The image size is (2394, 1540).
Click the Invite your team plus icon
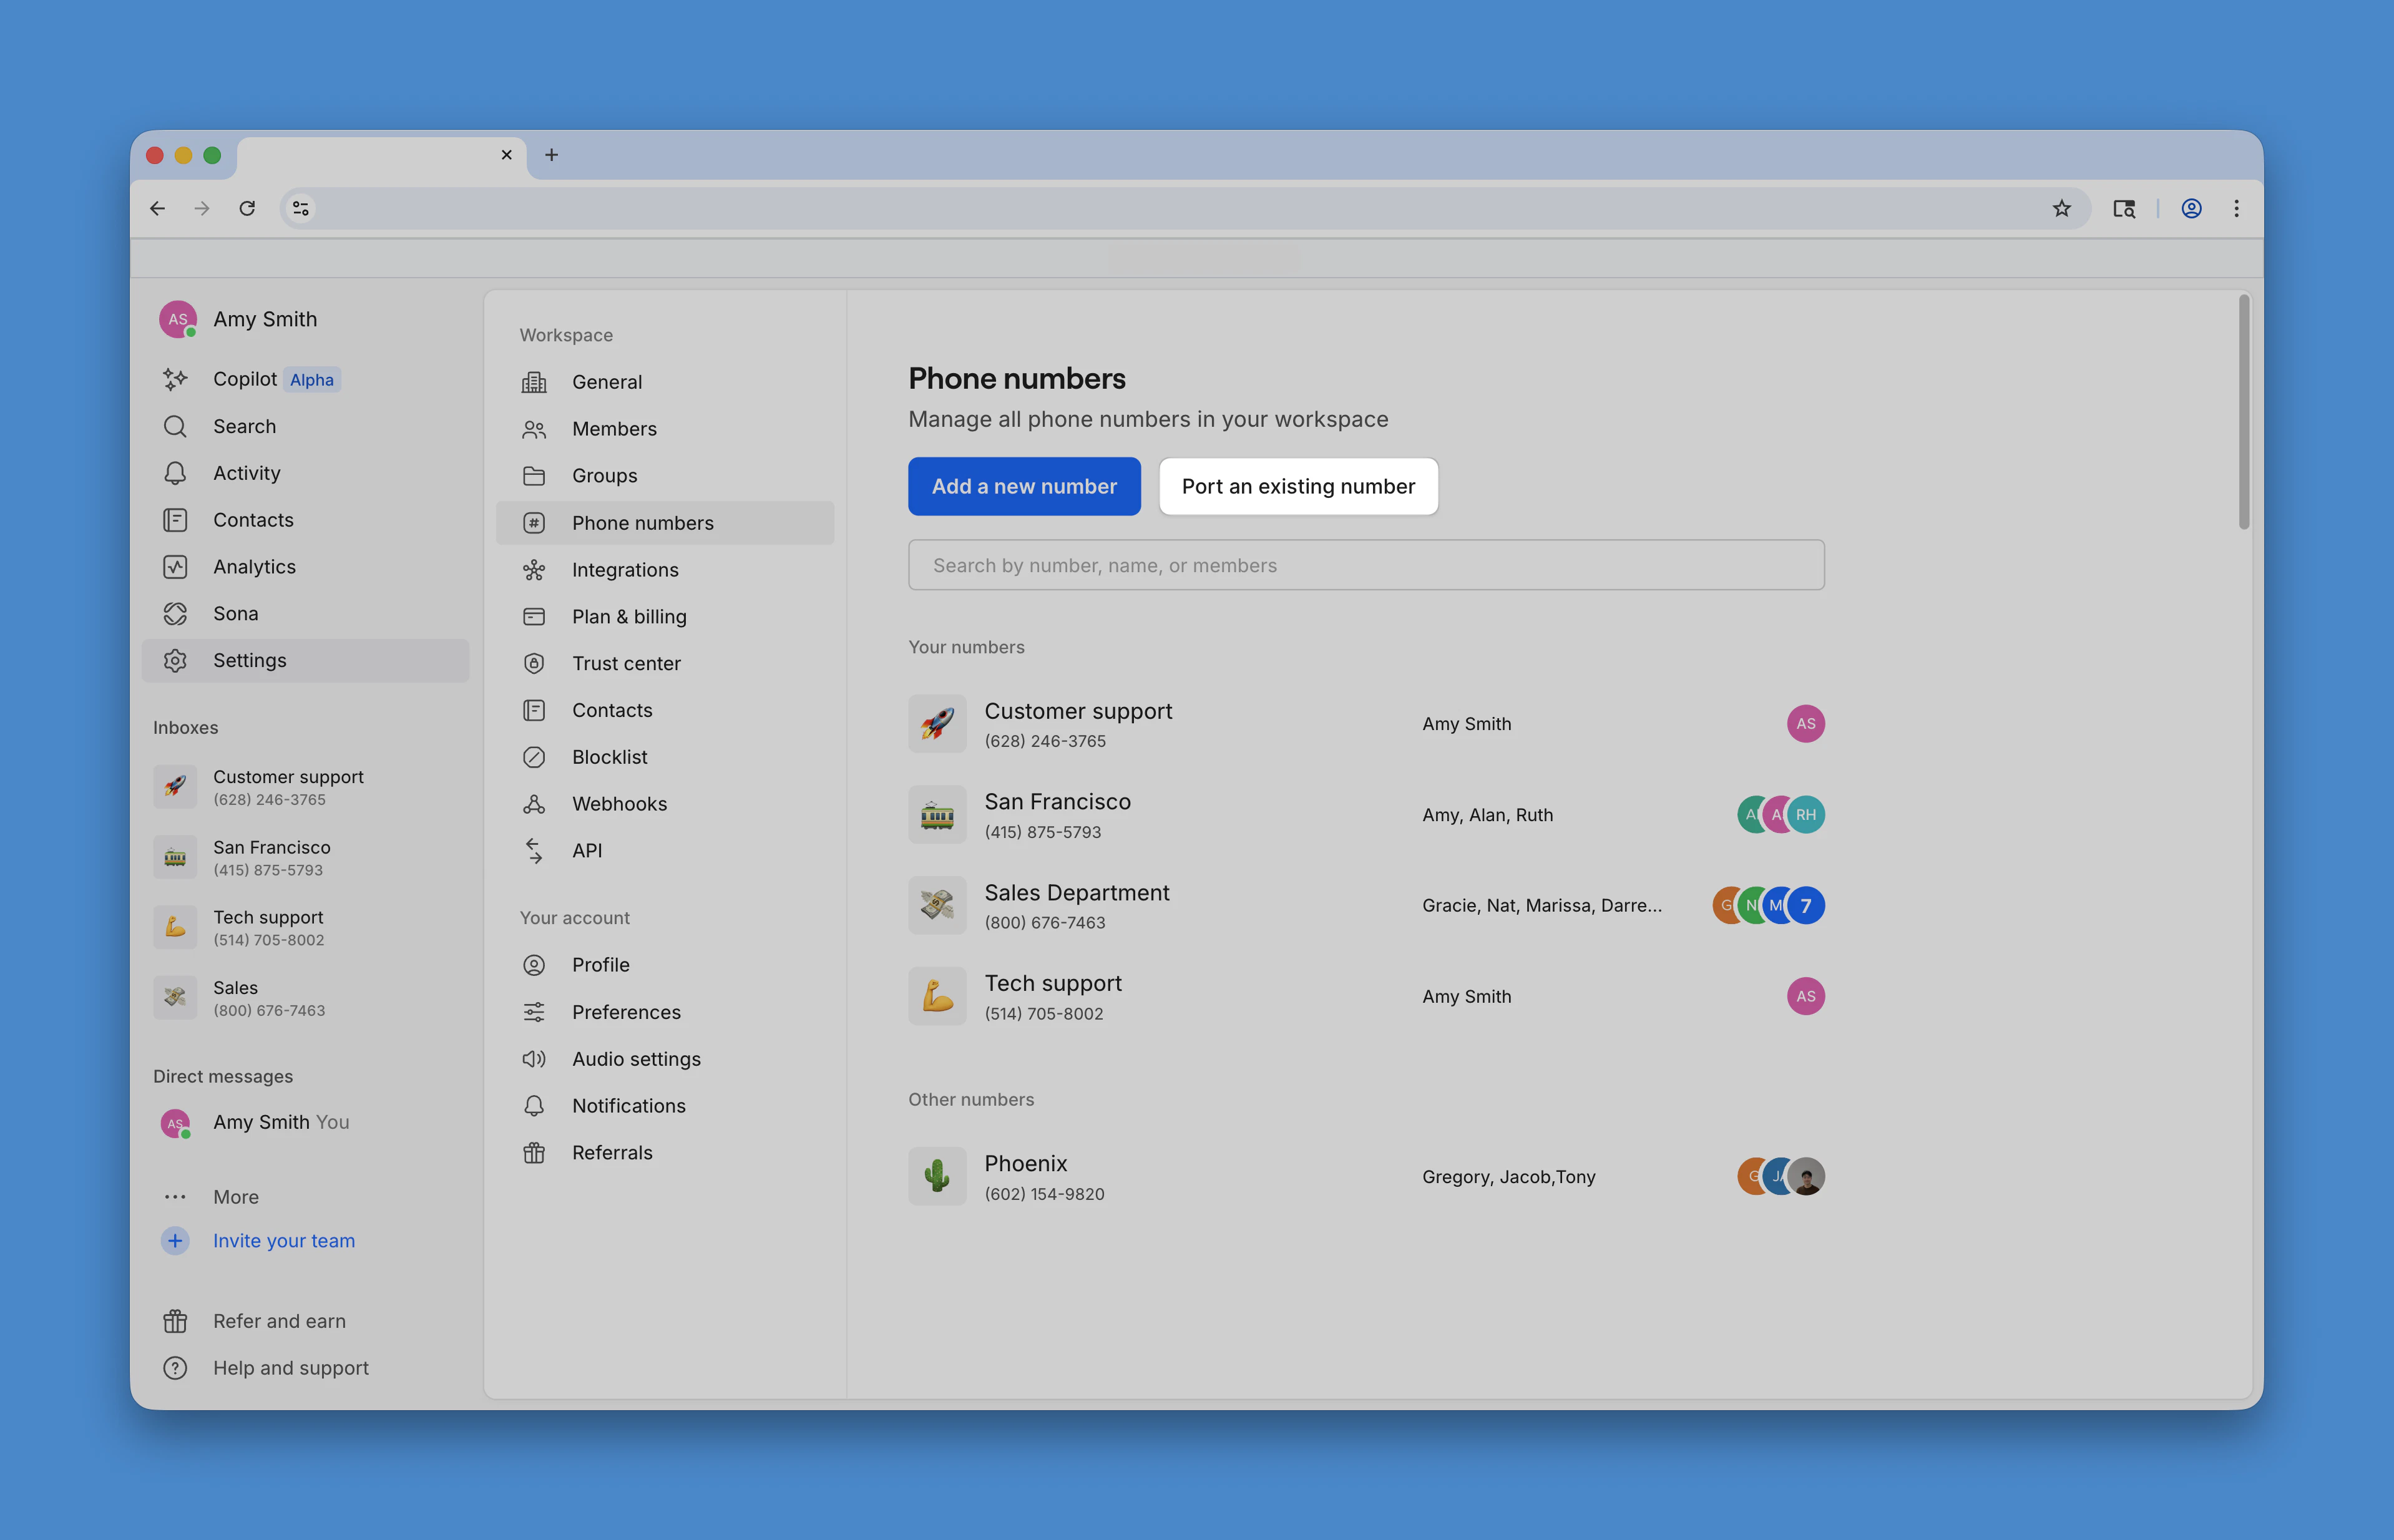click(x=175, y=1241)
